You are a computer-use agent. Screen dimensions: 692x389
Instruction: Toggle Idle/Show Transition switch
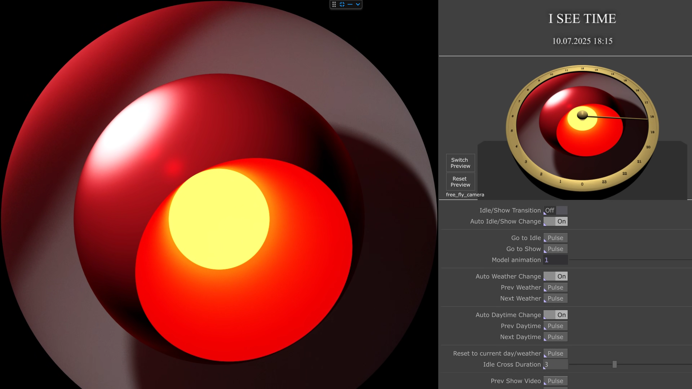point(555,210)
